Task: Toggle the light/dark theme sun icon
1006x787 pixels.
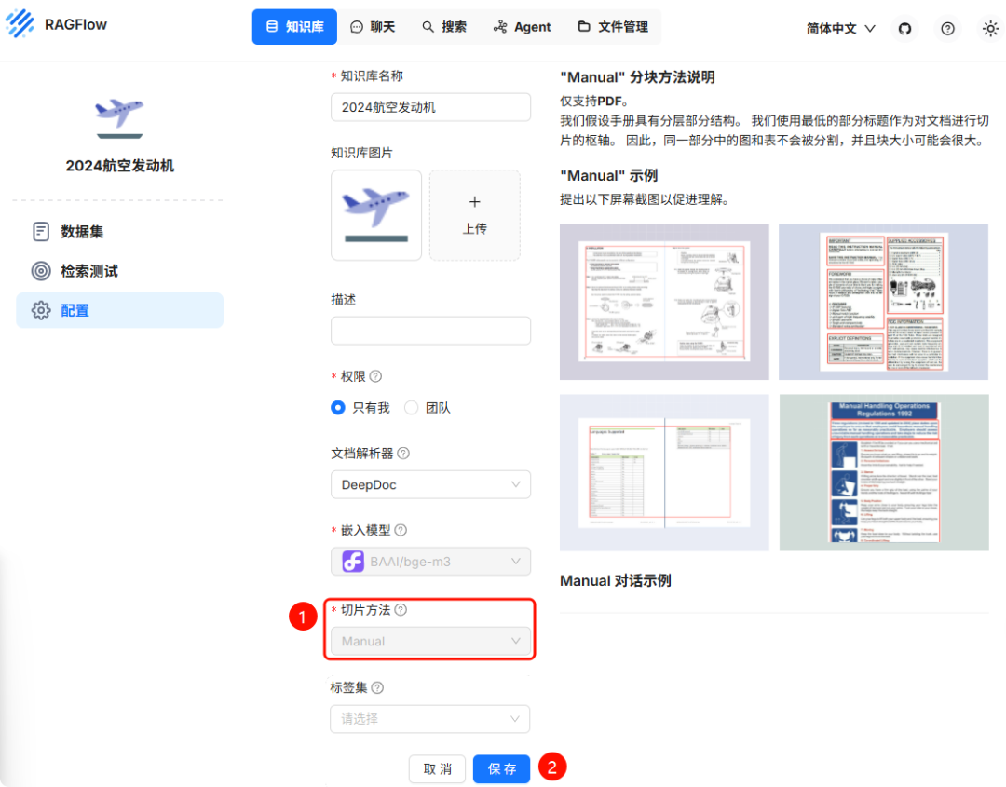Action: pos(990,29)
